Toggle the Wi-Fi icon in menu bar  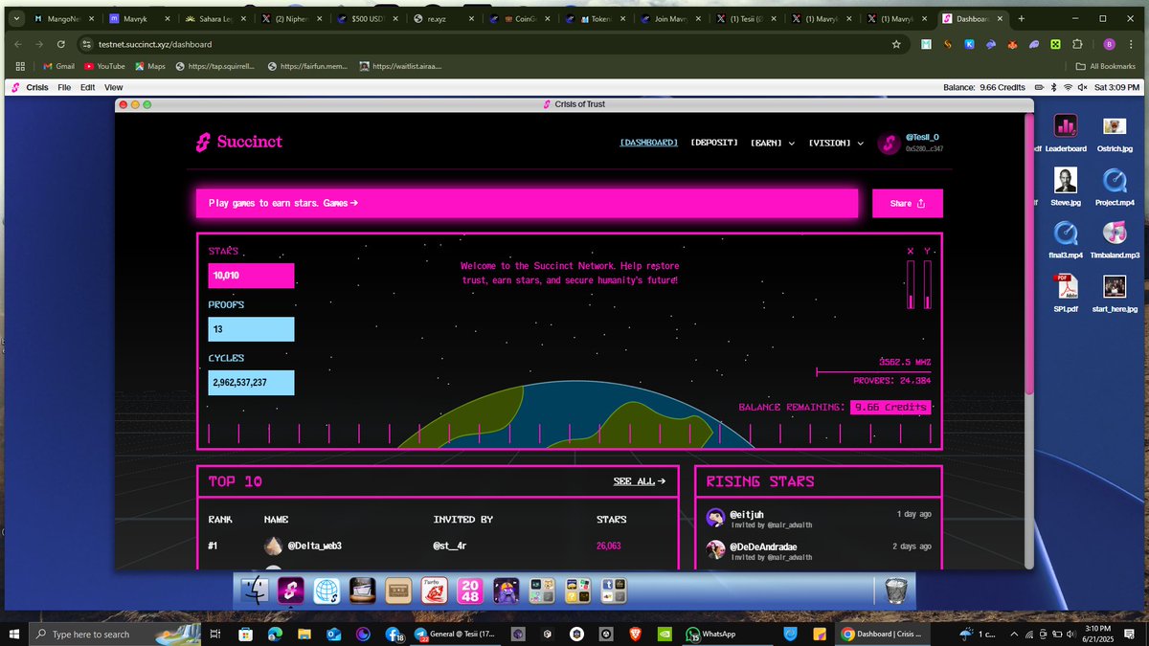[x=1067, y=87]
